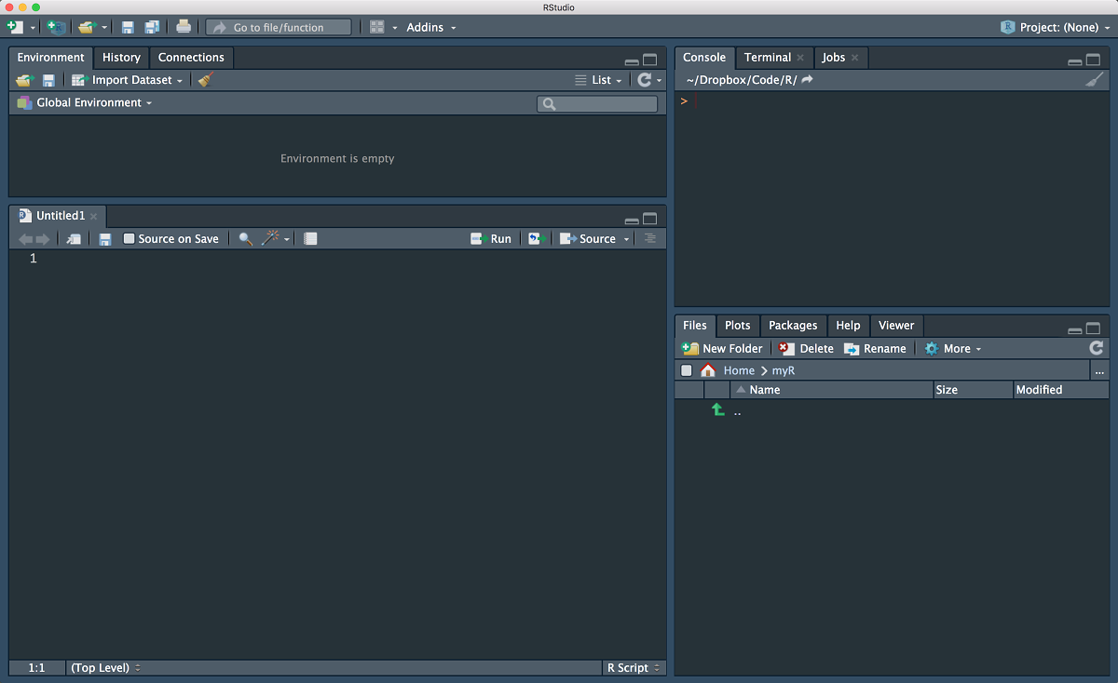Enable the Source on Save checkbox
Image resolution: width=1118 pixels, height=683 pixels.
click(130, 239)
